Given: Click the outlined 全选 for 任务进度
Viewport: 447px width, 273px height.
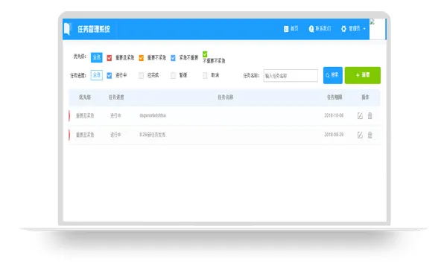Looking at the screenshot, I should tap(97, 75).
